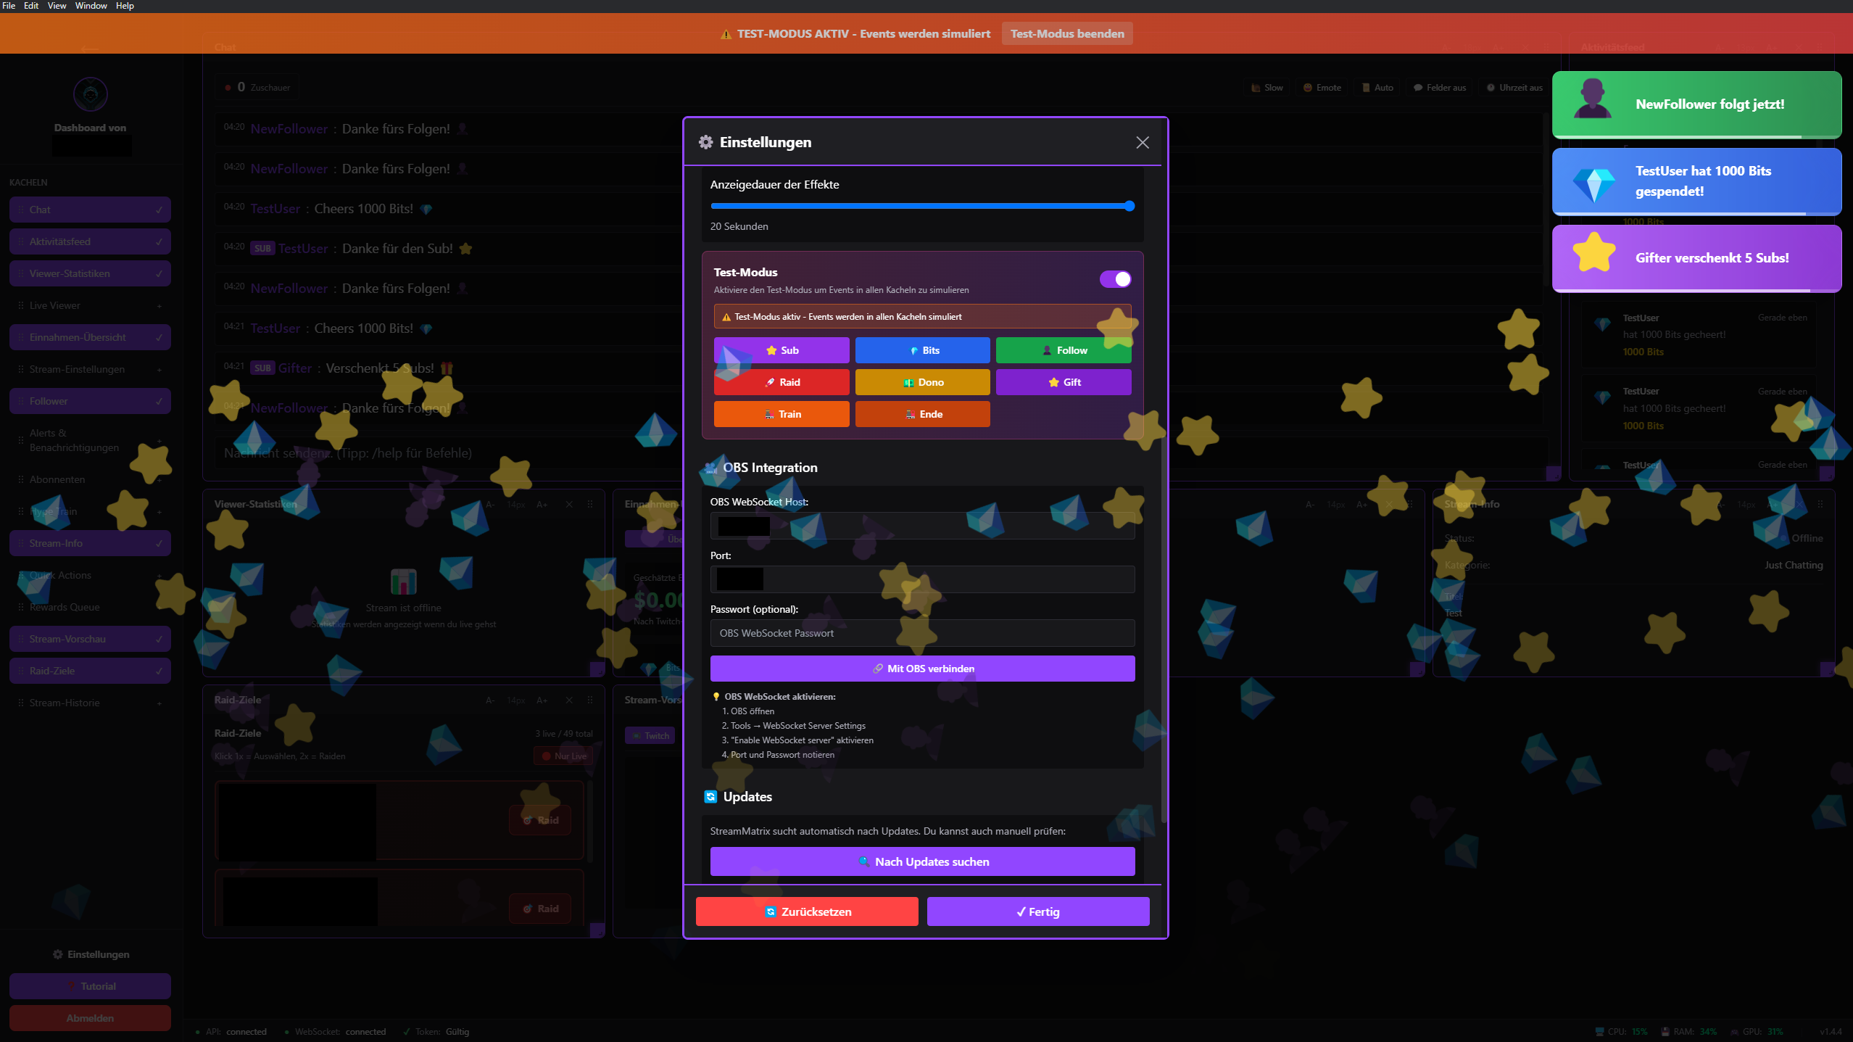1853x1042 pixels.
Task: Dismiss the NewFollower notification toast
Action: 1696,104
